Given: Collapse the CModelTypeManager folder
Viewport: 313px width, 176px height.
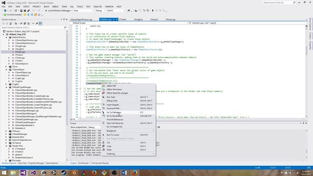Looking at the screenshot, I should point(6,87).
